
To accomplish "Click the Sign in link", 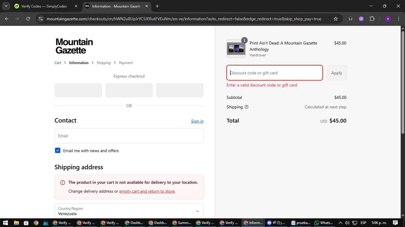I will tap(197, 121).
